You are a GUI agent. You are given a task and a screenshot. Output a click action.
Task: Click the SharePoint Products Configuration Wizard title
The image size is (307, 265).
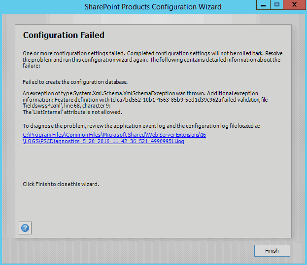(153, 7)
